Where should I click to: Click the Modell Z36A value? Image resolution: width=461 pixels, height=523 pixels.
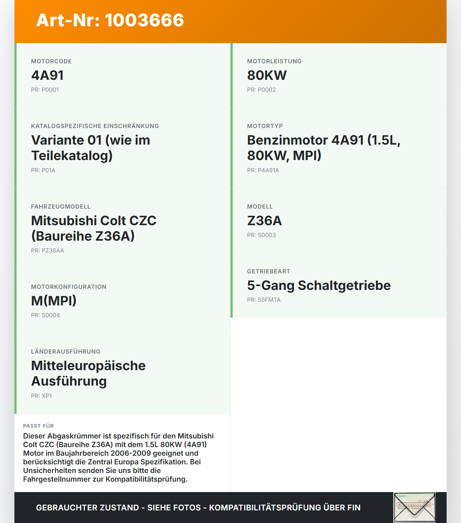pyautogui.click(x=264, y=220)
